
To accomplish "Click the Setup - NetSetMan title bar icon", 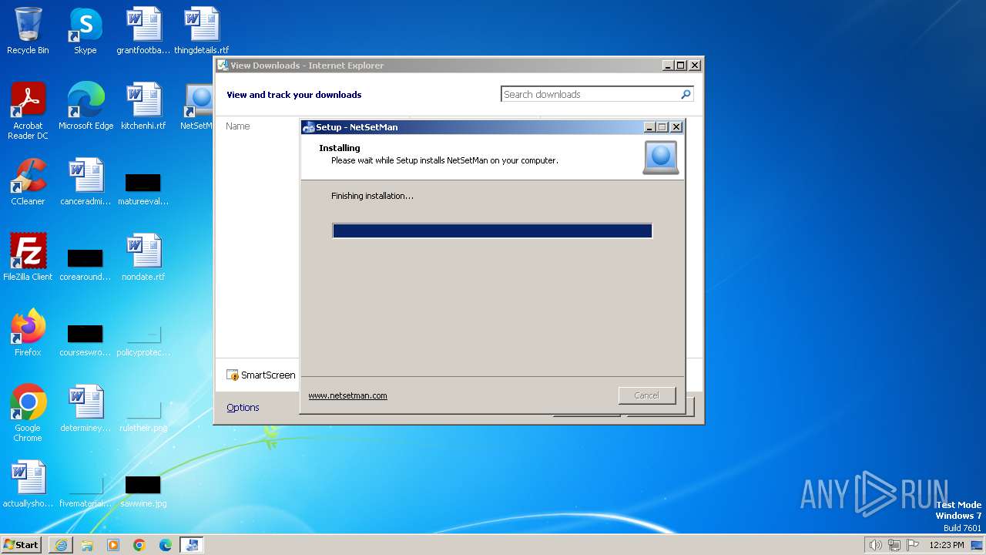I will tap(309, 127).
